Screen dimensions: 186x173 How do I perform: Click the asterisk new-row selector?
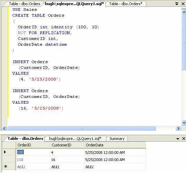tap(9, 167)
